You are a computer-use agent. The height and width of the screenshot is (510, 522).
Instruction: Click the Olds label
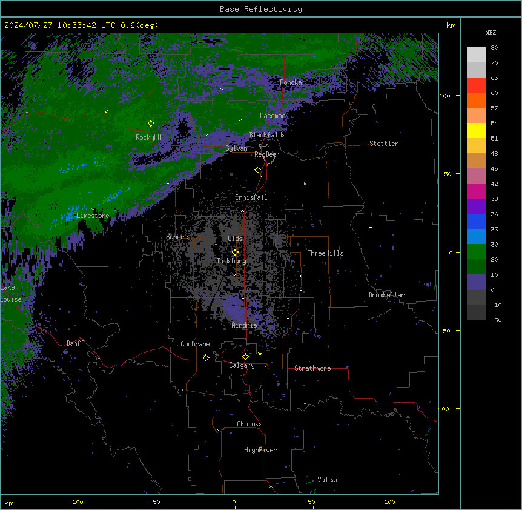(235, 239)
